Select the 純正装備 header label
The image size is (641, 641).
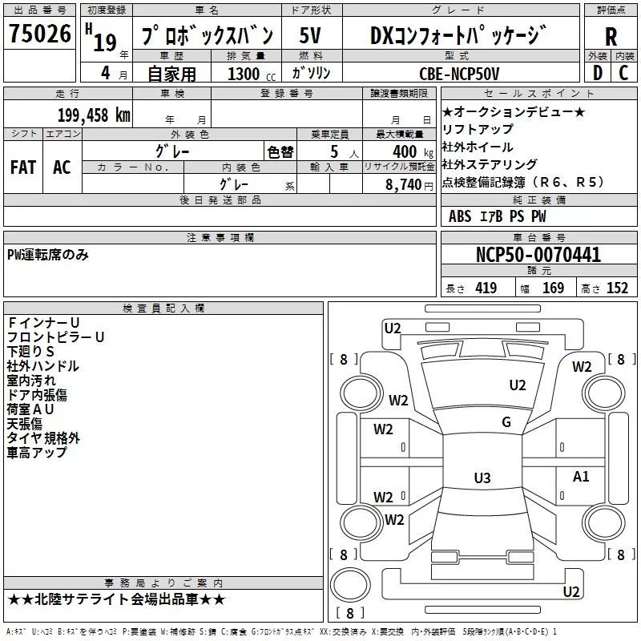pyautogui.click(x=539, y=200)
